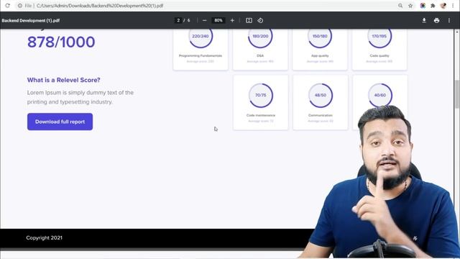
Task: Open the colorful browser extension icon
Action: [423, 6]
